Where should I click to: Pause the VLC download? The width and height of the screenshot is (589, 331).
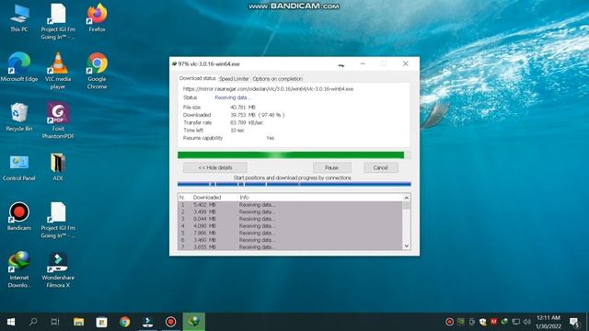(331, 167)
